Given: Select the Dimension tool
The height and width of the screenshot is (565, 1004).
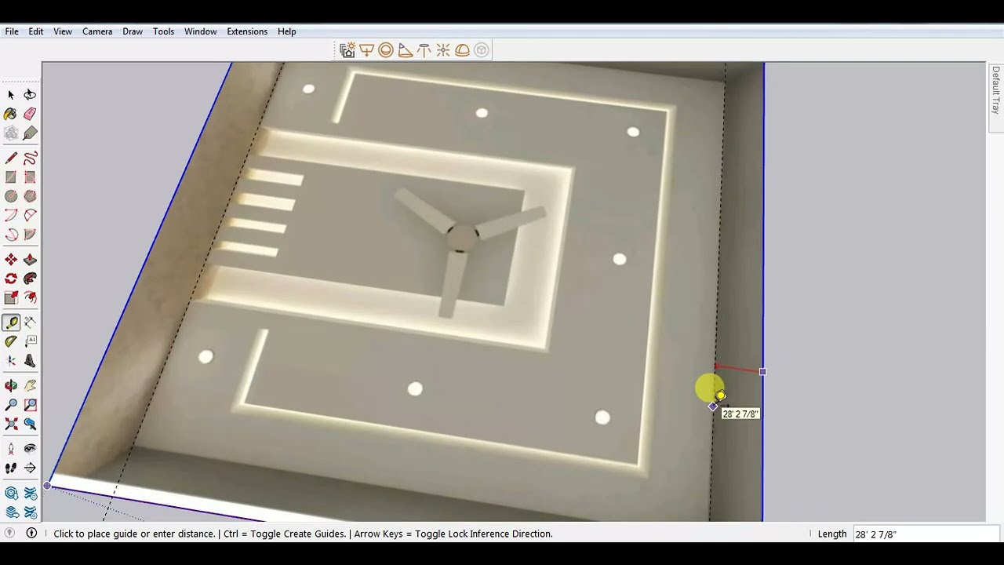Looking at the screenshot, I should point(30,323).
